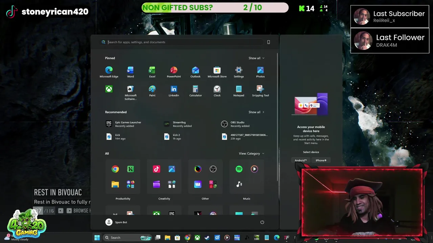Image resolution: width=433 pixels, height=243 pixels.
Task: Launch Calculator from pinned apps
Action: tap(196, 91)
